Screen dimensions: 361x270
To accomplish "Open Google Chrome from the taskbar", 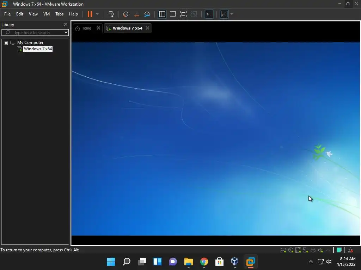I will pos(204,262).
